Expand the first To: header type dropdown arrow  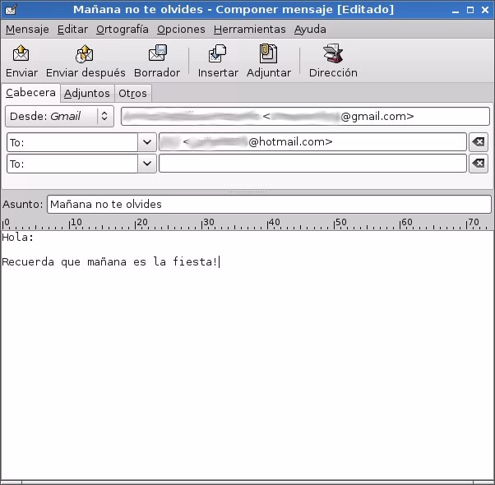[147, 142]
